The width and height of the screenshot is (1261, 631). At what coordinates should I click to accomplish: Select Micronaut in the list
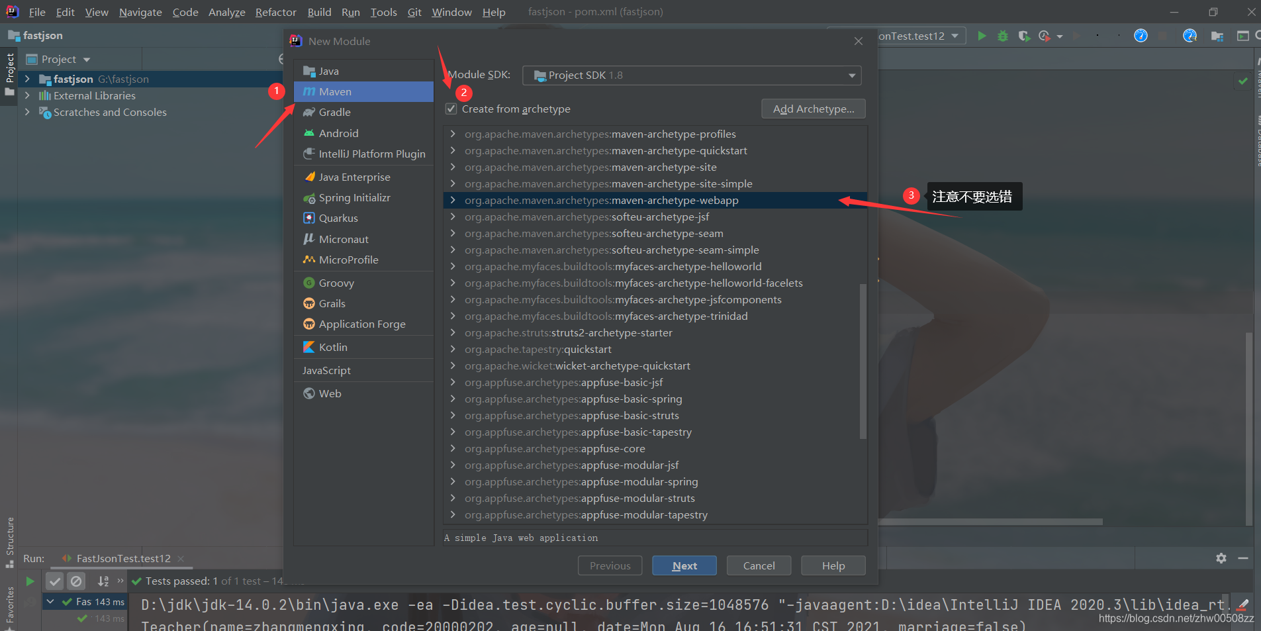(x=363, y=239)
